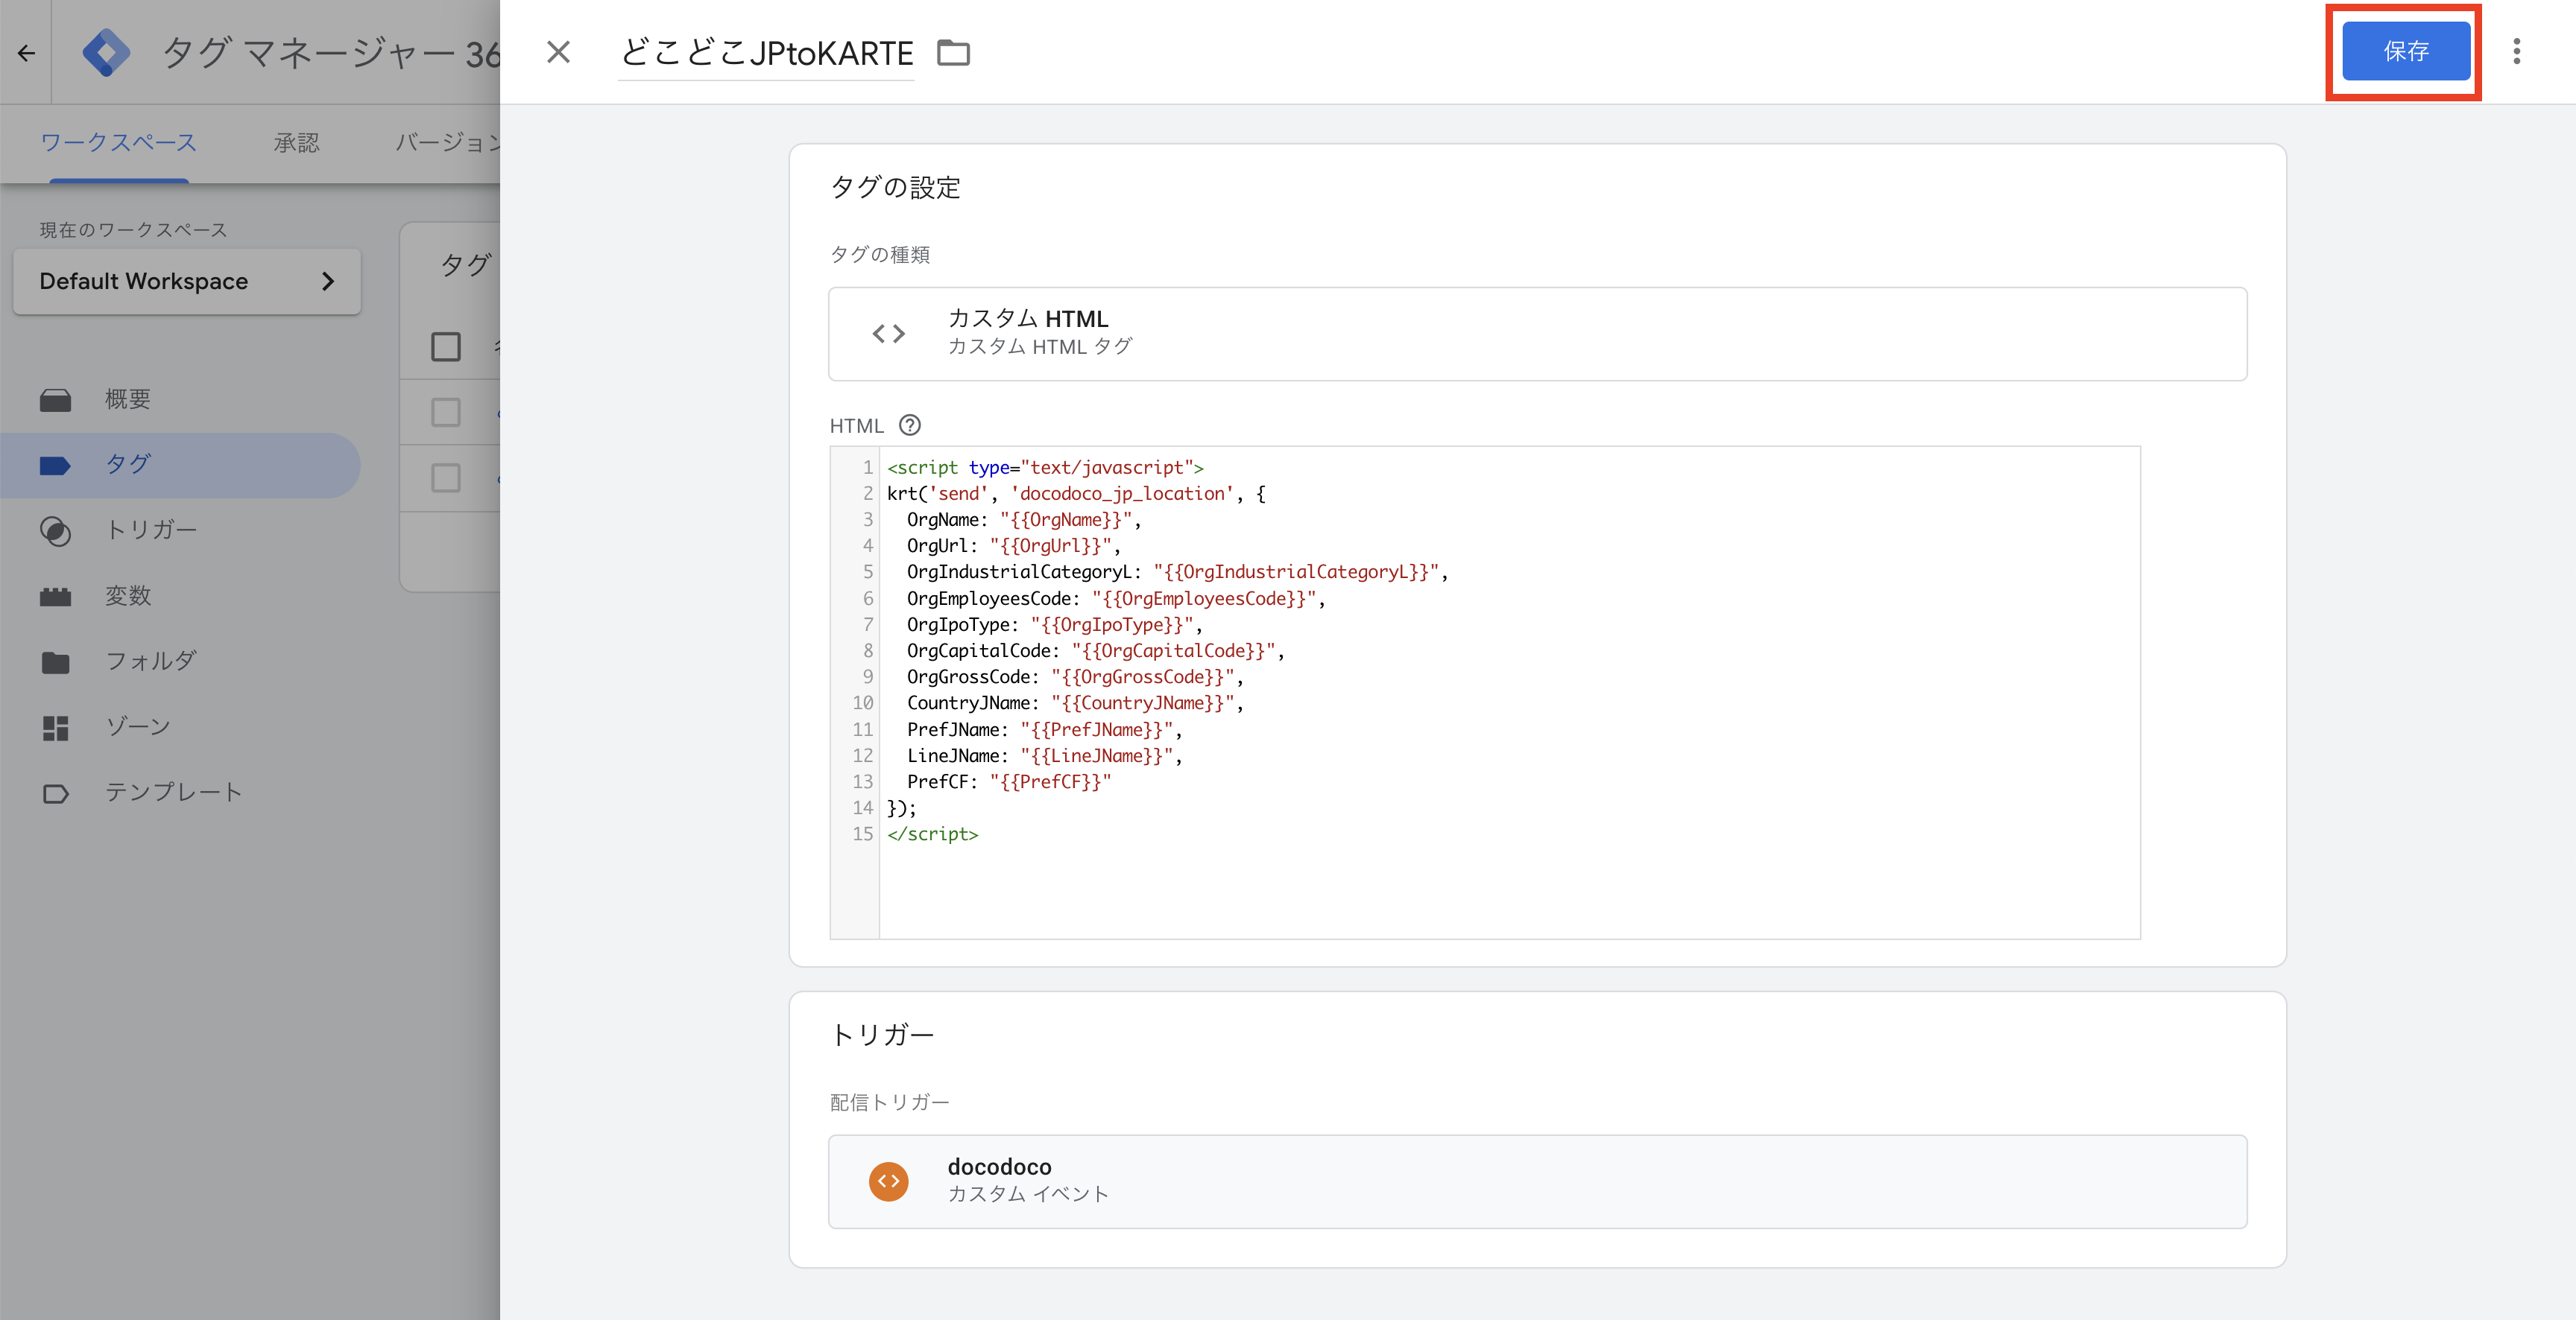The height and width of the screenshot is (1320, 2576).
Task: Click the トリガー section heading
Action: (x=882, y=1034)
